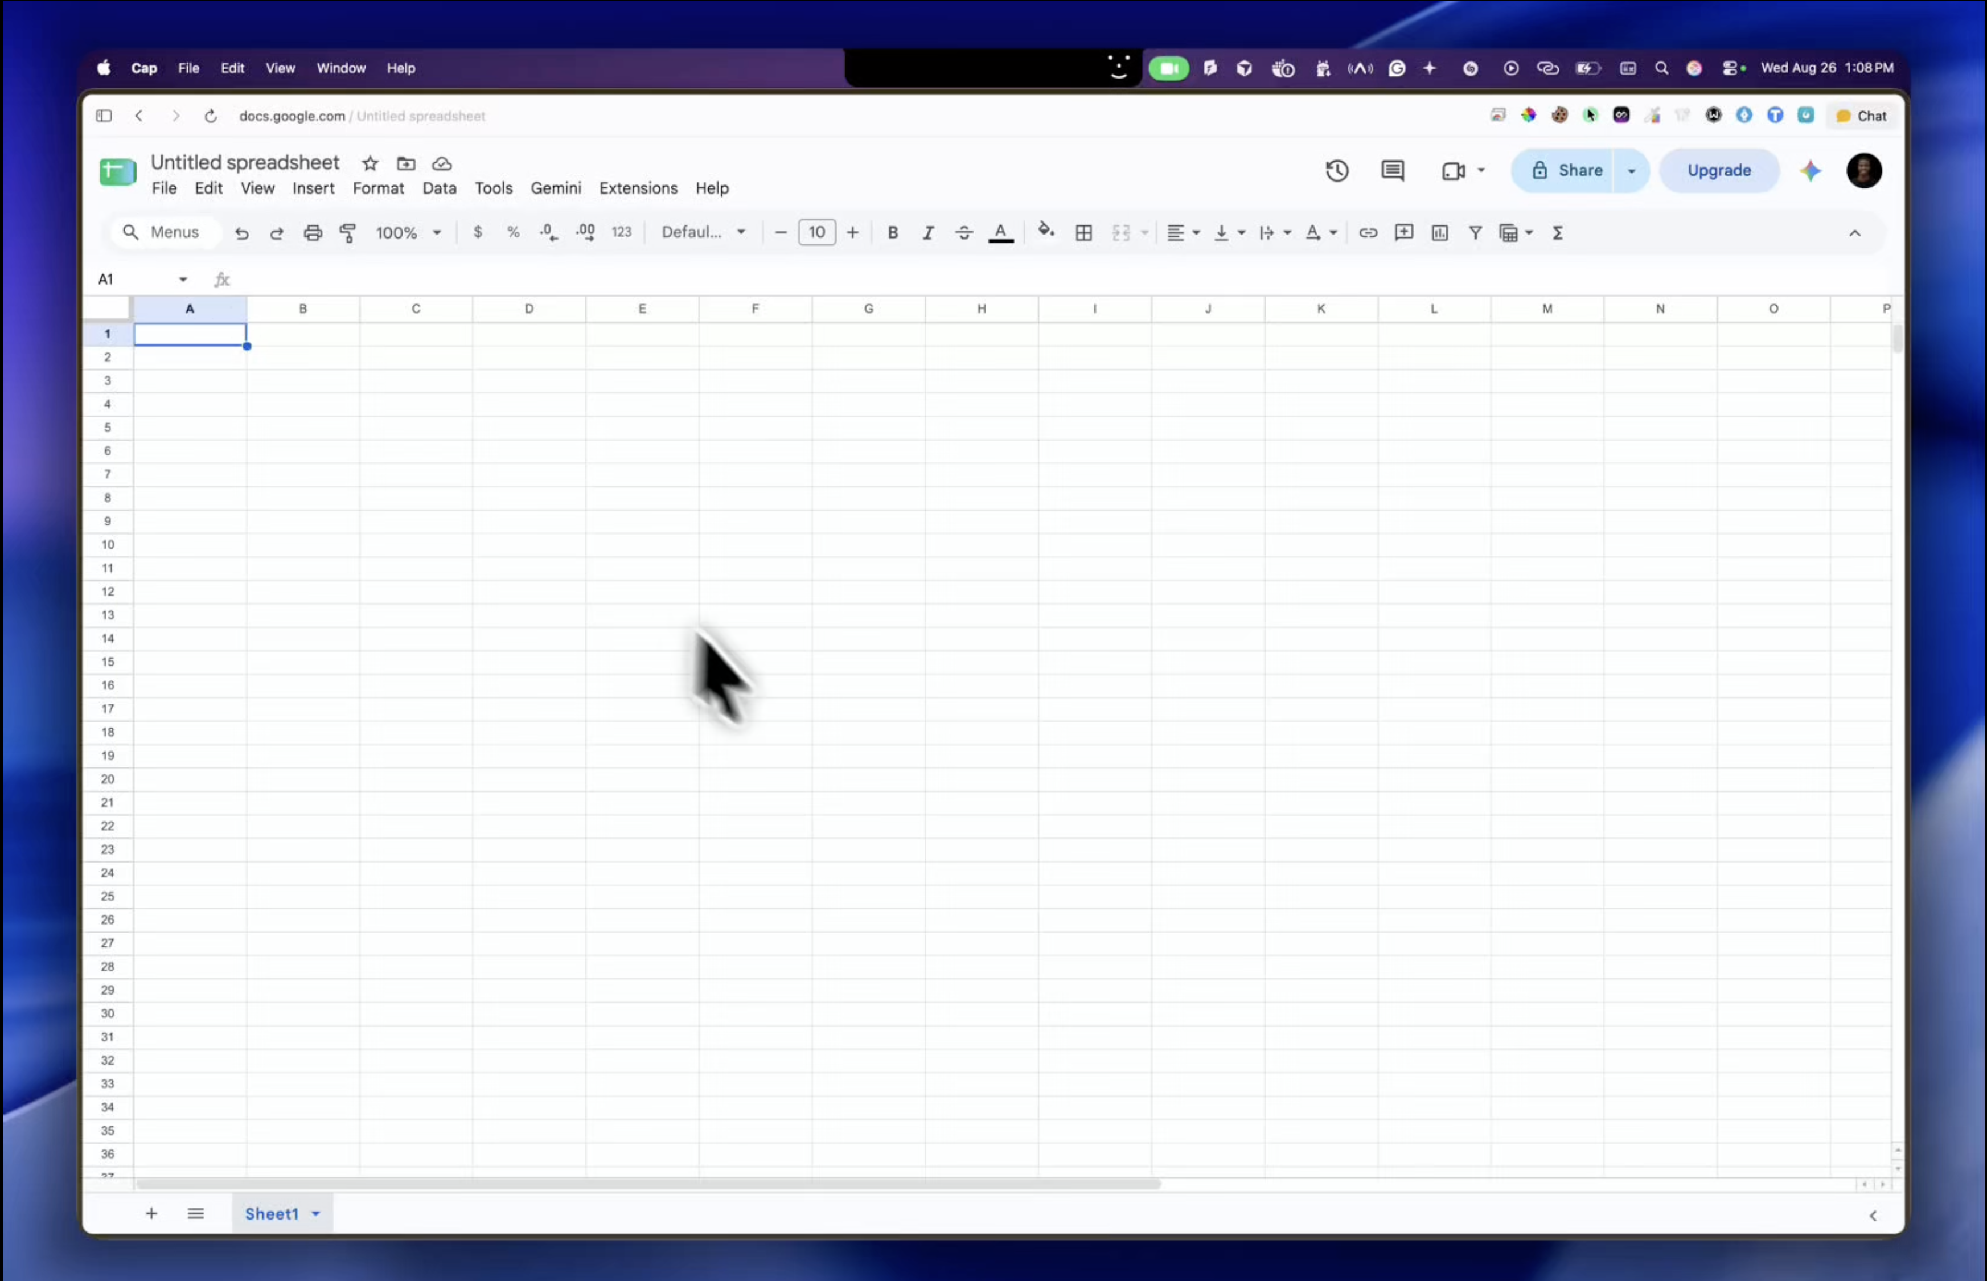The width and height of the screenshot is (1987, 1281).
Task: Open the Data menu
Action: 439,188
